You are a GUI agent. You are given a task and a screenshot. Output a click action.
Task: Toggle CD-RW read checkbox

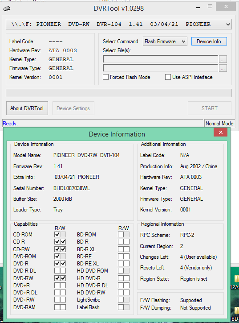coord(57,249)
